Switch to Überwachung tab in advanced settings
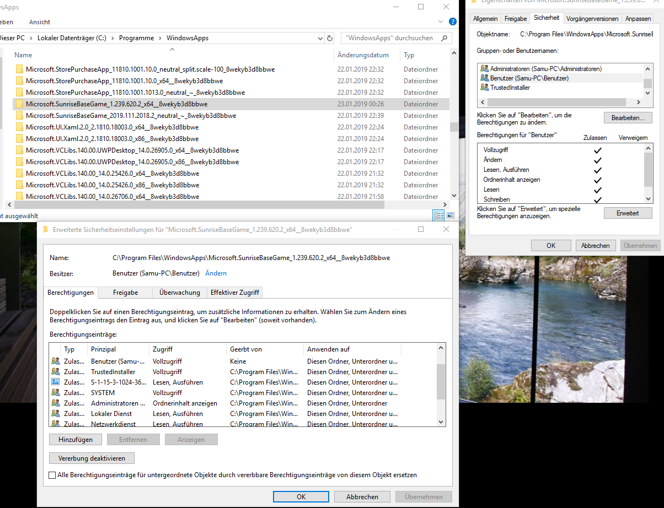Screen dimensions: 664x508 point(179,293)
